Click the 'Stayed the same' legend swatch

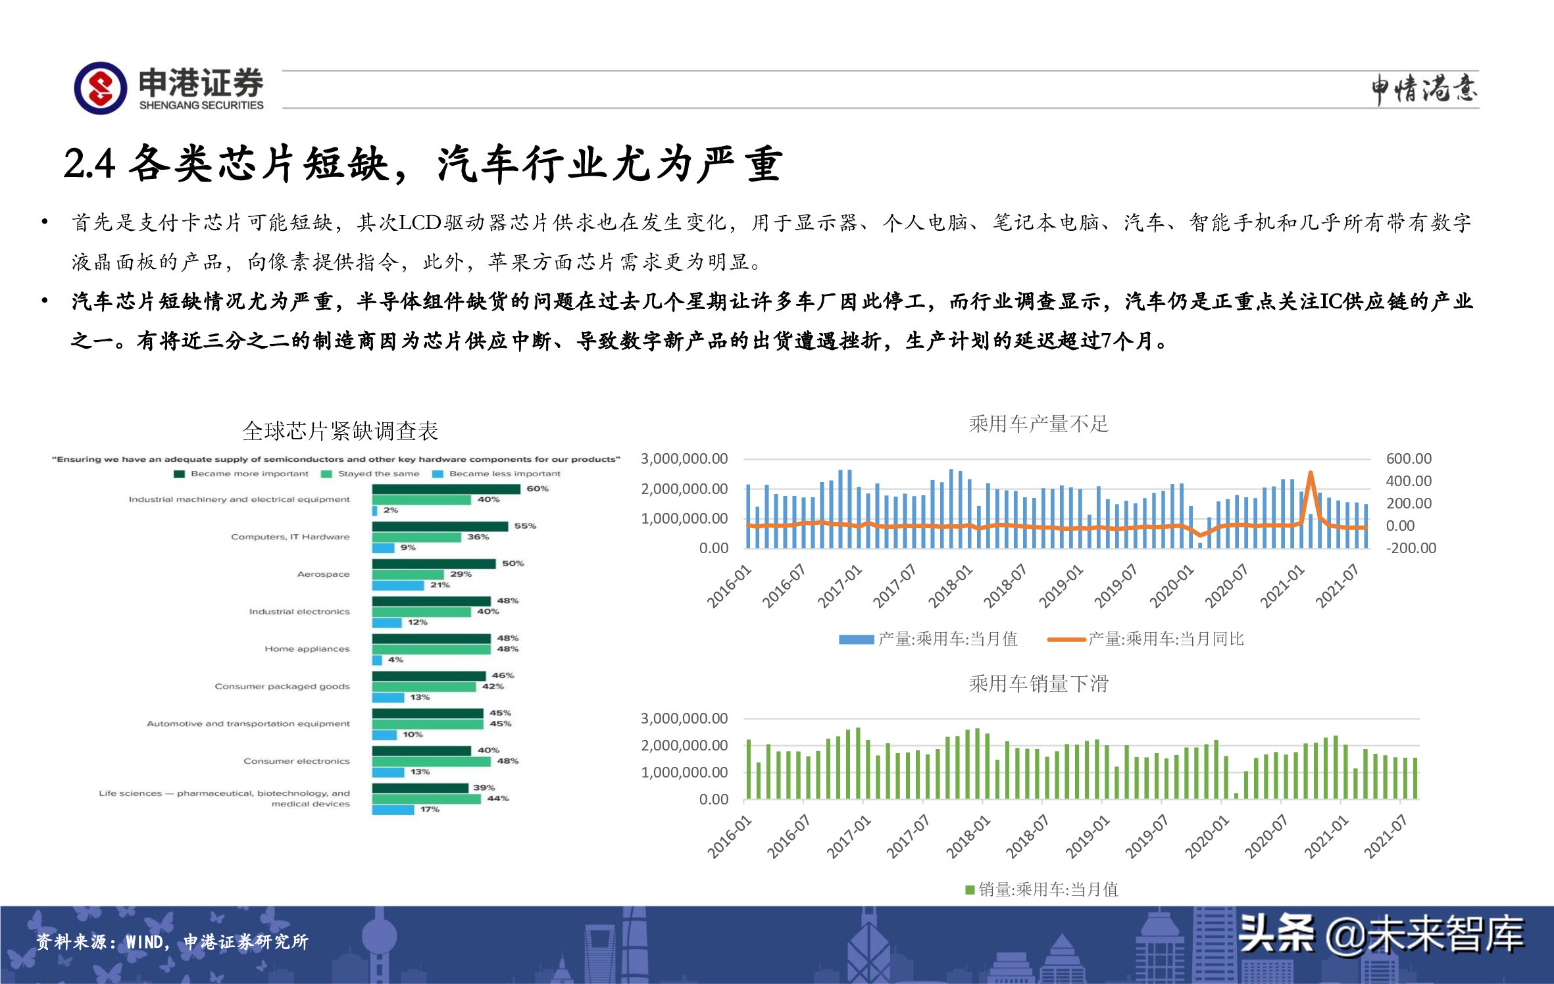pos(326,474)
